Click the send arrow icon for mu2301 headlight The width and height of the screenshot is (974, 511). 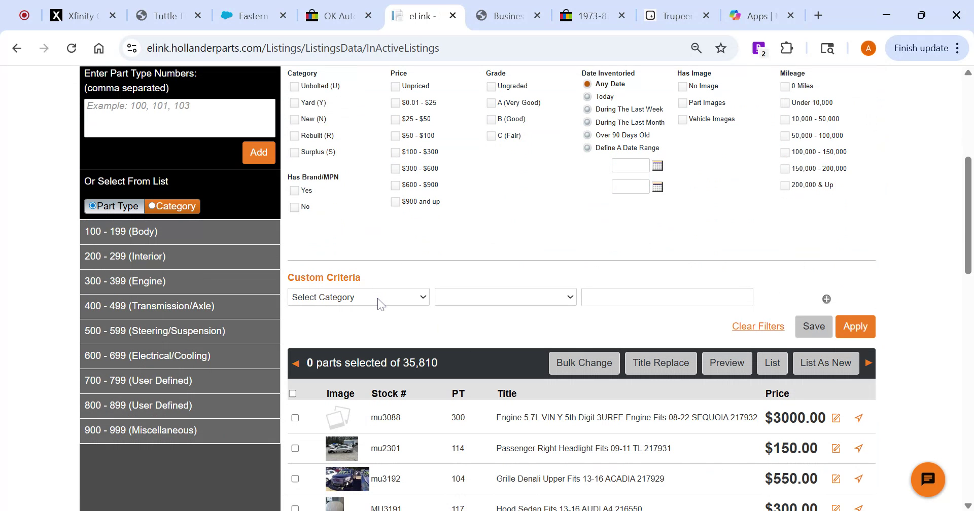pyautogui.click(x=858, y=448)
